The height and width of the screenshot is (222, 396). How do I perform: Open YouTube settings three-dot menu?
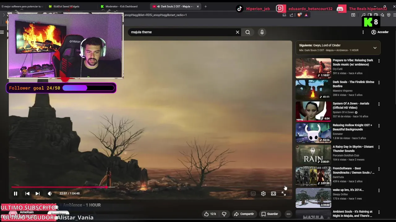coord(363,32)
